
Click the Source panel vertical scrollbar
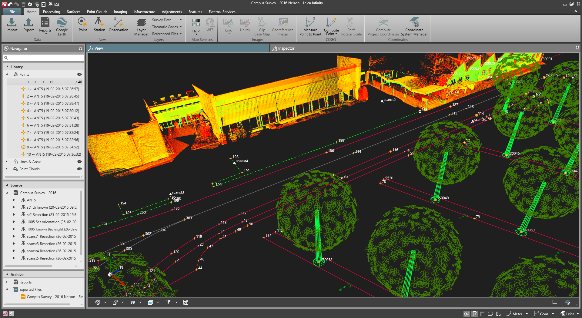tap(81, 224)
